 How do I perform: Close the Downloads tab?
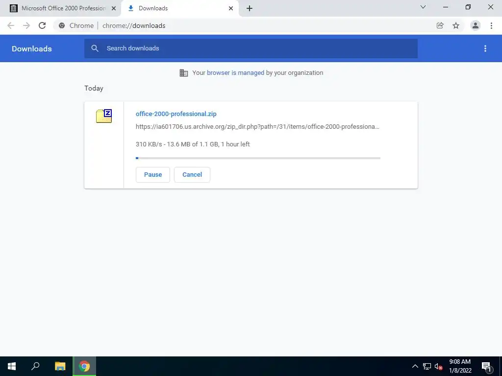point(231,8)
